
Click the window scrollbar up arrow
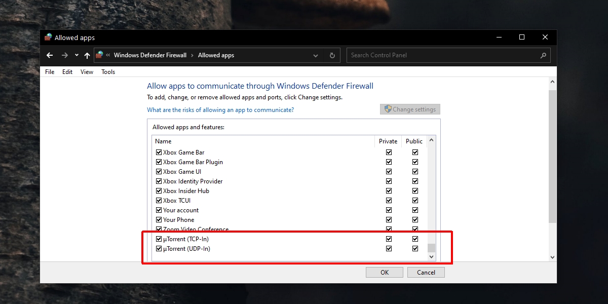[553, 81]
